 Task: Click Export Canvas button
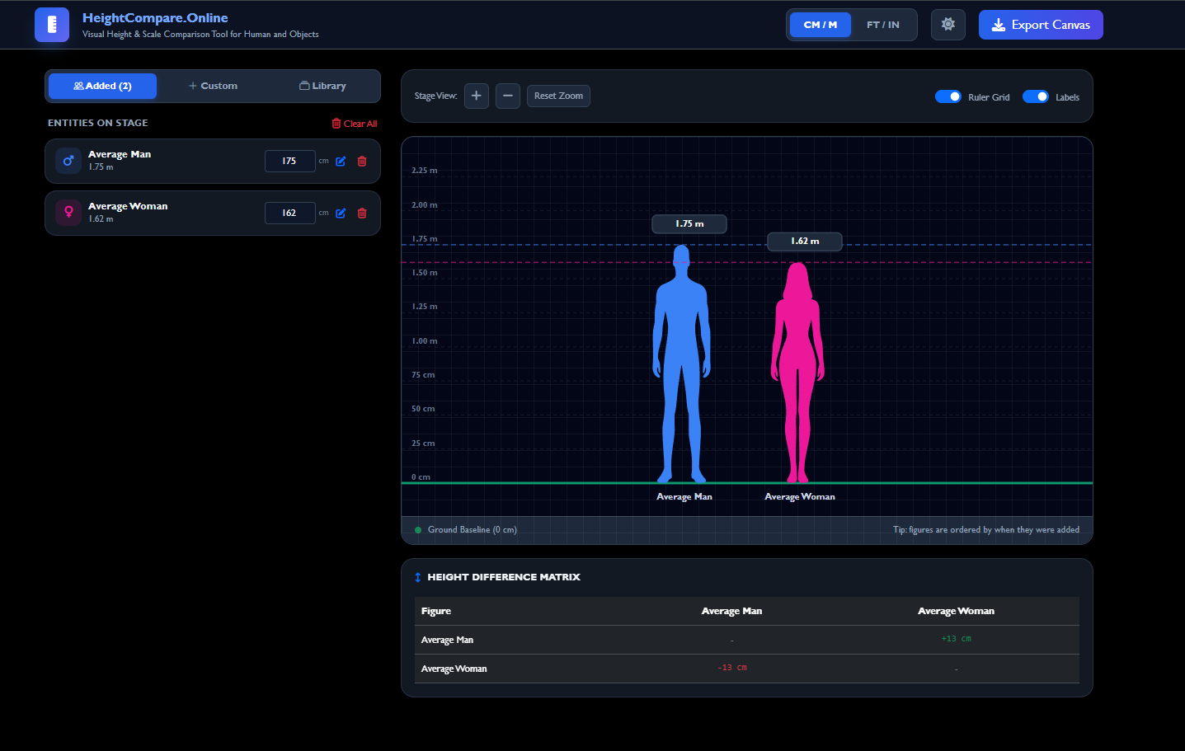click(1041, 25)
